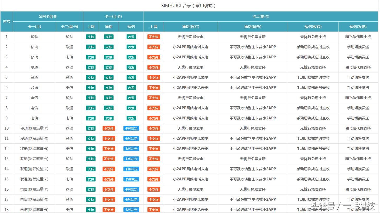Click the 支持 badge in row 1 上网 column
The width and height of the screenshot is (380, 213).
click(91, 37)
